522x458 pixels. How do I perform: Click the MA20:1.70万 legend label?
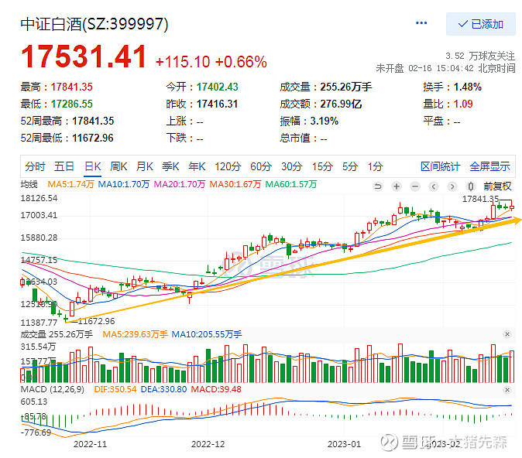click(179, 184)
